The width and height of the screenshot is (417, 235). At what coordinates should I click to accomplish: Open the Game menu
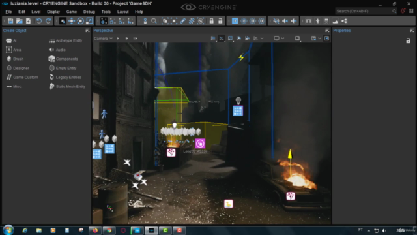tap(72, 12)
